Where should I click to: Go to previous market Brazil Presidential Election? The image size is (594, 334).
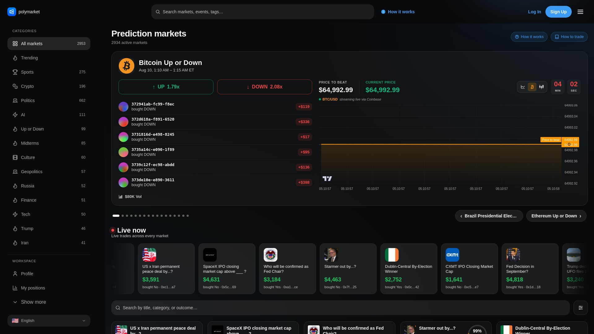[x=489, y=216]
